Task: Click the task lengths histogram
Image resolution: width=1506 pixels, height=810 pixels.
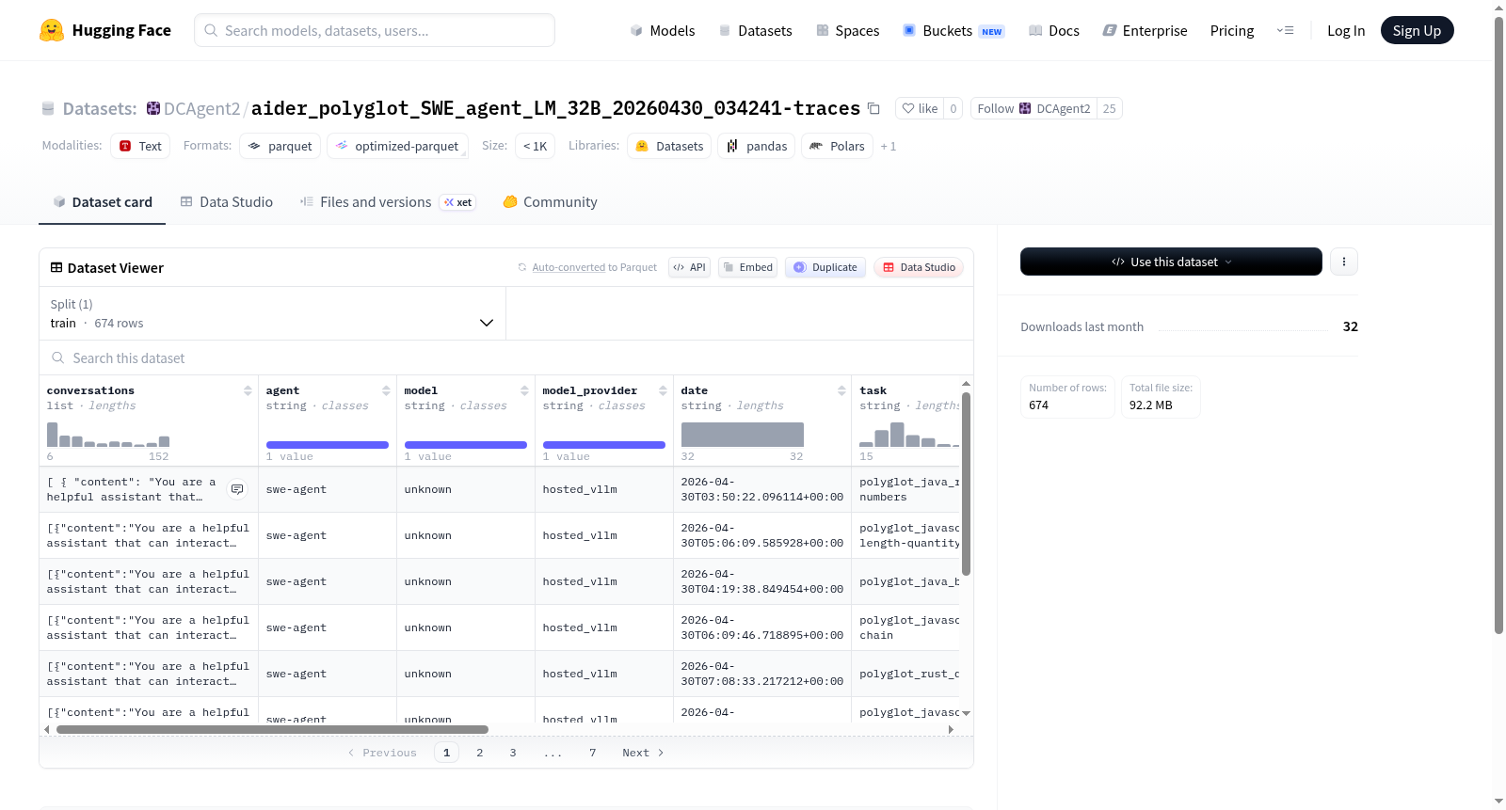Action: [x=909, y=435]
